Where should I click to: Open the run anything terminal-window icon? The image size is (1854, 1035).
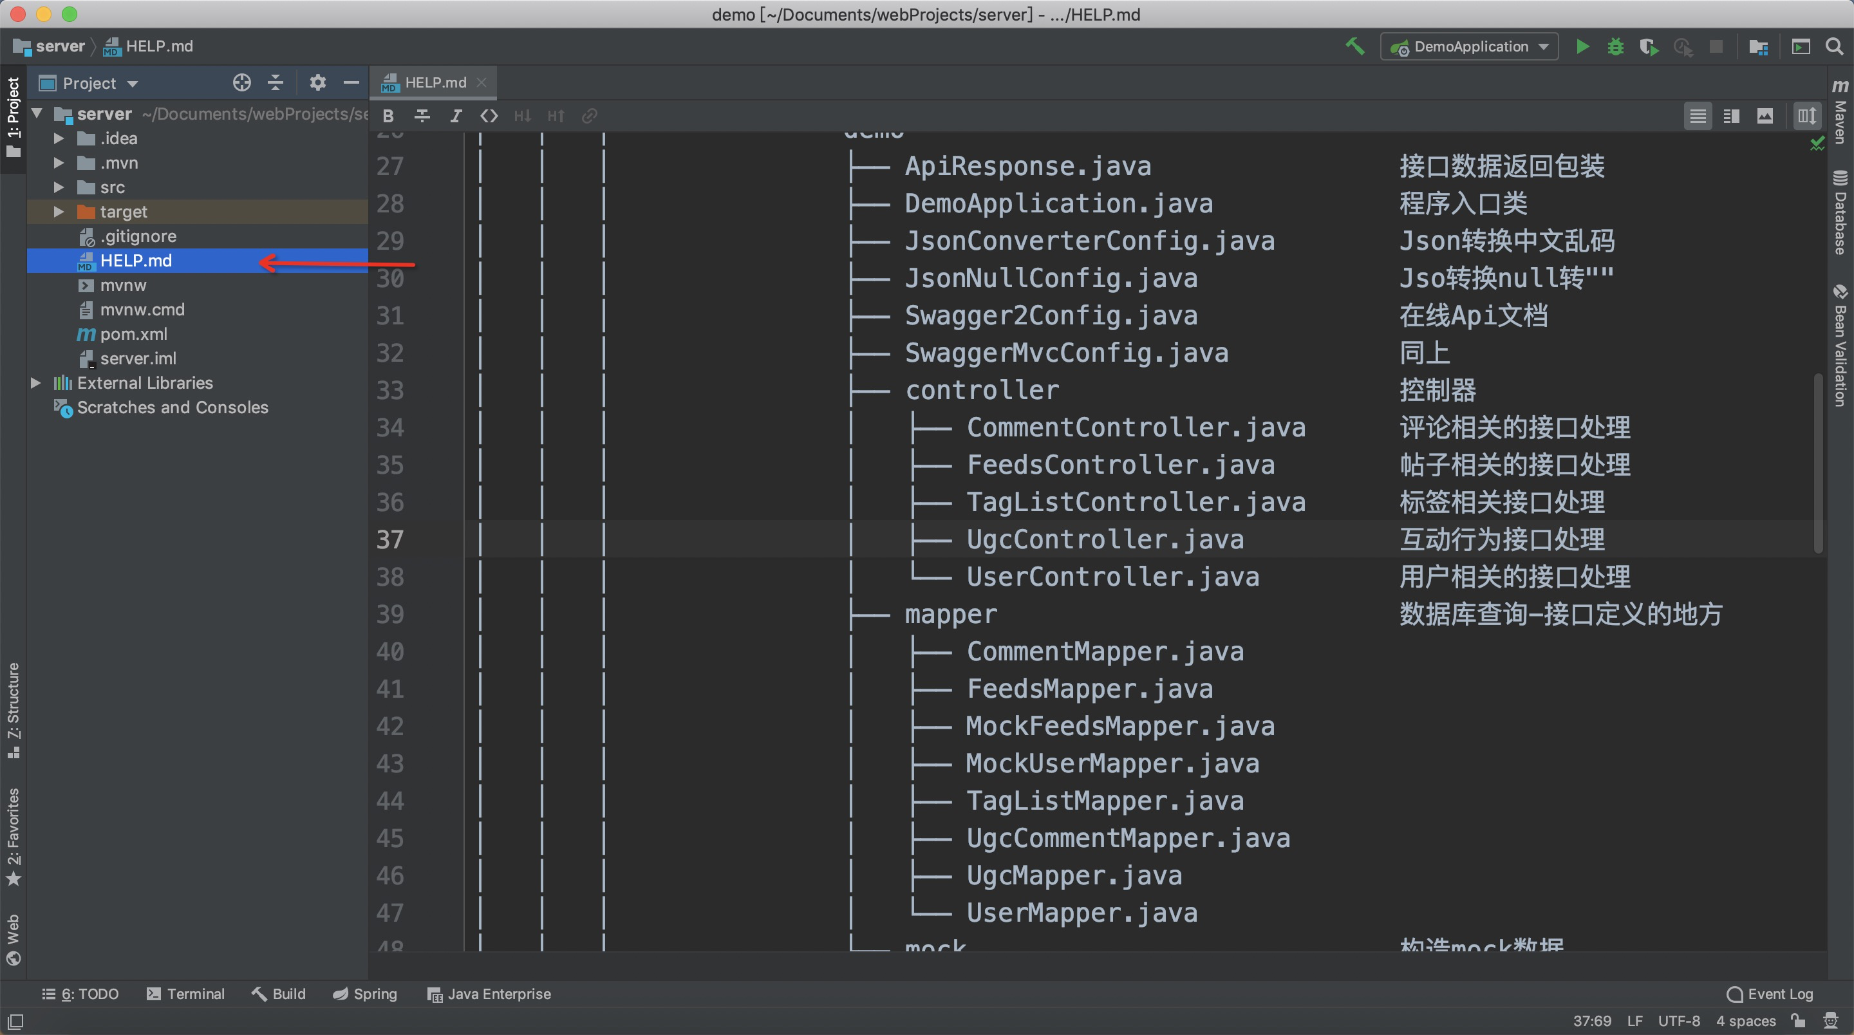1801,47
